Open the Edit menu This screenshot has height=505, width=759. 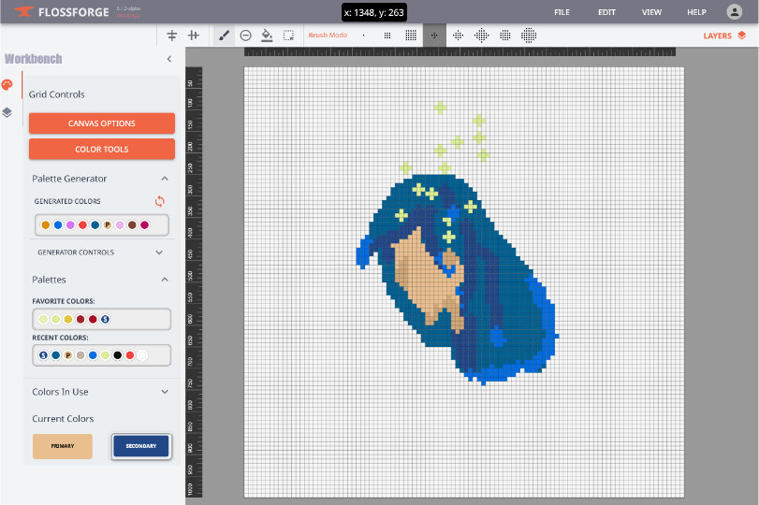[x=606, y=12]
